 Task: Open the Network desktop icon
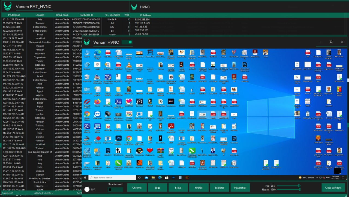coord(87,66)
